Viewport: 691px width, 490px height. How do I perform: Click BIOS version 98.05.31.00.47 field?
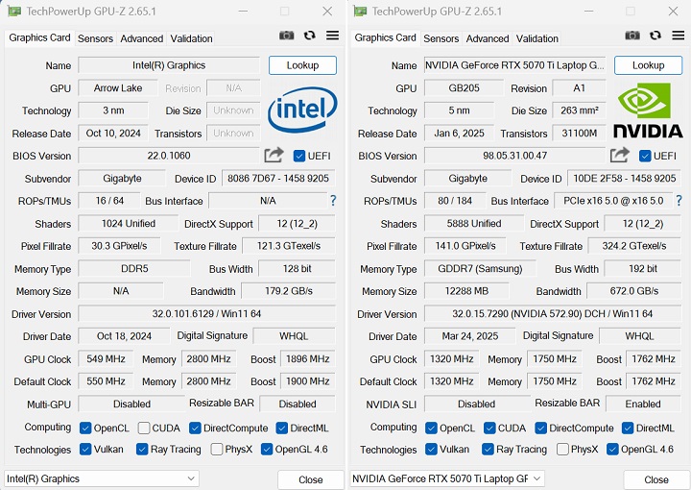[514, 156]
